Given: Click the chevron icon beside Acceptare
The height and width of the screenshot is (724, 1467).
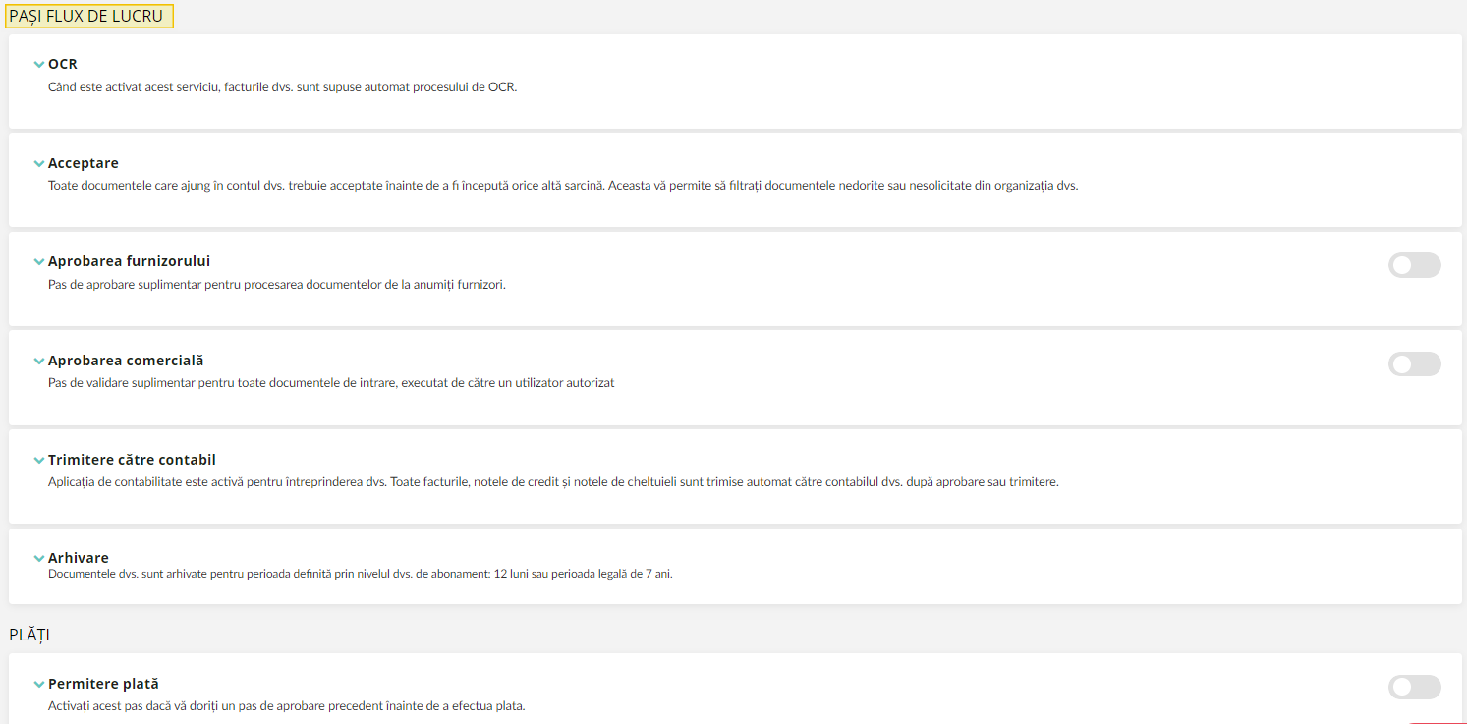Looking at the screenshot, I should 39,164.
